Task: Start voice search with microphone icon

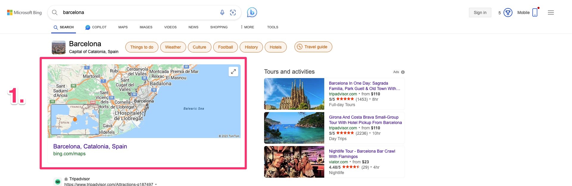Action: (222, 13)
